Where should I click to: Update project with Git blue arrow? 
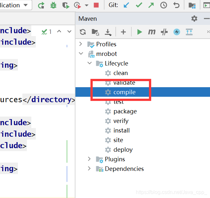coord(126,5)
